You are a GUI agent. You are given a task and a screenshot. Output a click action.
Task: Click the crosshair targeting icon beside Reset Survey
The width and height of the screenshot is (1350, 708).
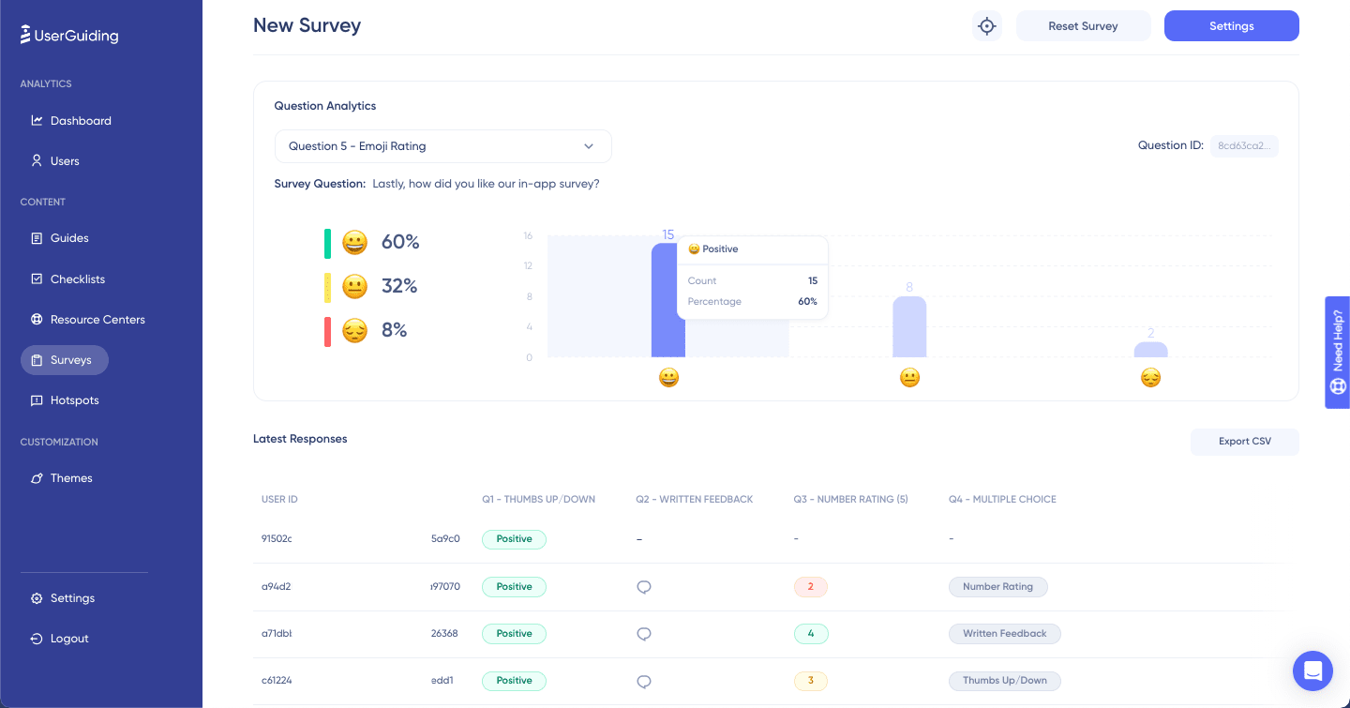point(986,25)
